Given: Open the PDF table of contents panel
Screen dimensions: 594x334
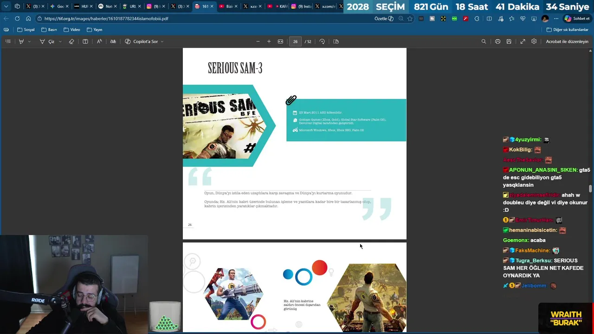Looking at the screenshot, I should click(8, 41).
